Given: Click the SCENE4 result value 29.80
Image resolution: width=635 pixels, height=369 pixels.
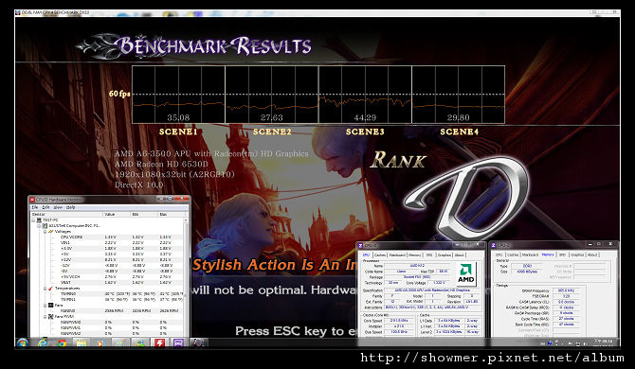Looking at the screenshot, I should 459,117.
